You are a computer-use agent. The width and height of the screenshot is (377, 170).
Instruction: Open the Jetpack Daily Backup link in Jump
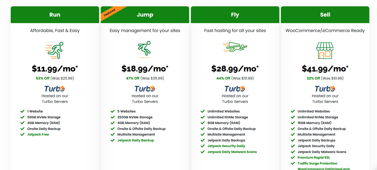(x=136, y=140)
